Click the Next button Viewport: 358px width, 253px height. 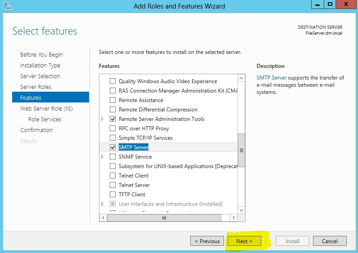click(x=244, y=241)
